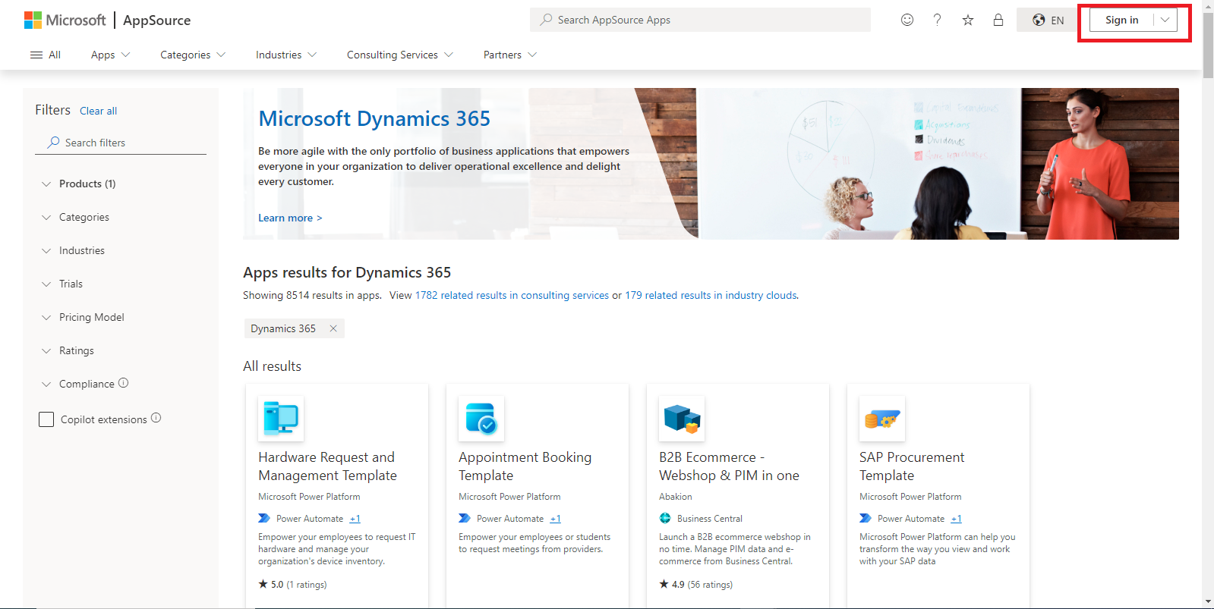Open SAP Procurement Template title
Image resolution: width=1214 pixels, height=609 pixels.
912,466
